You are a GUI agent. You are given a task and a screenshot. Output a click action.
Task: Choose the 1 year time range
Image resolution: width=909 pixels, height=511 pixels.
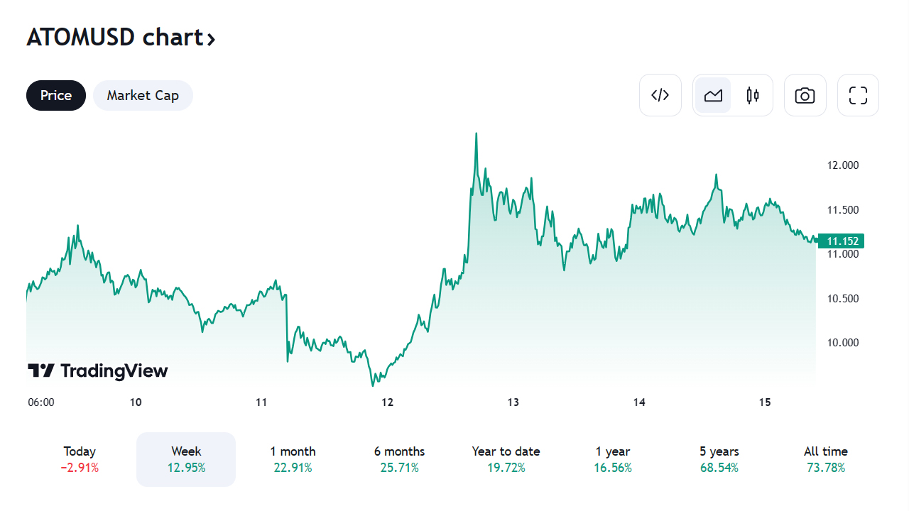[613, 459]
